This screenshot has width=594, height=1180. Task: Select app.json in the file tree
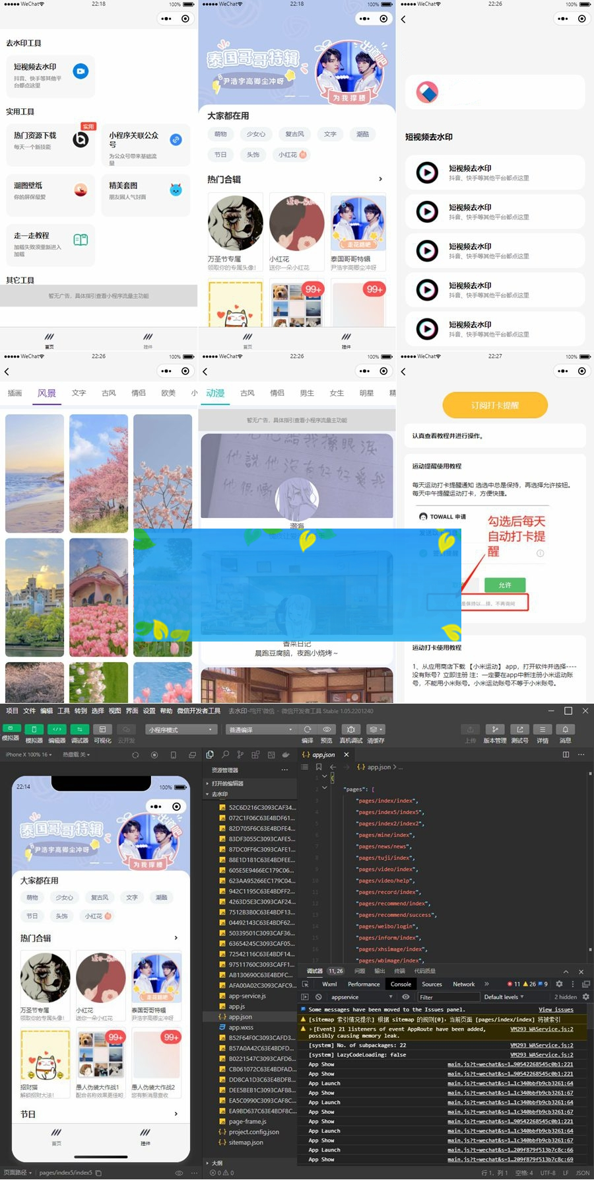240,1017
